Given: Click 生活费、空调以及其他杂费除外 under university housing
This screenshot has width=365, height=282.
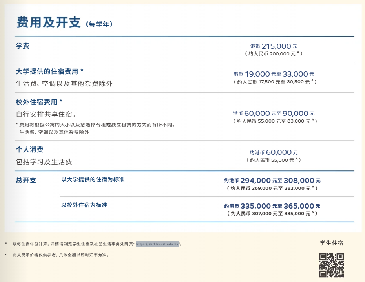Looking at the screenshot, I should coord(64,84).
